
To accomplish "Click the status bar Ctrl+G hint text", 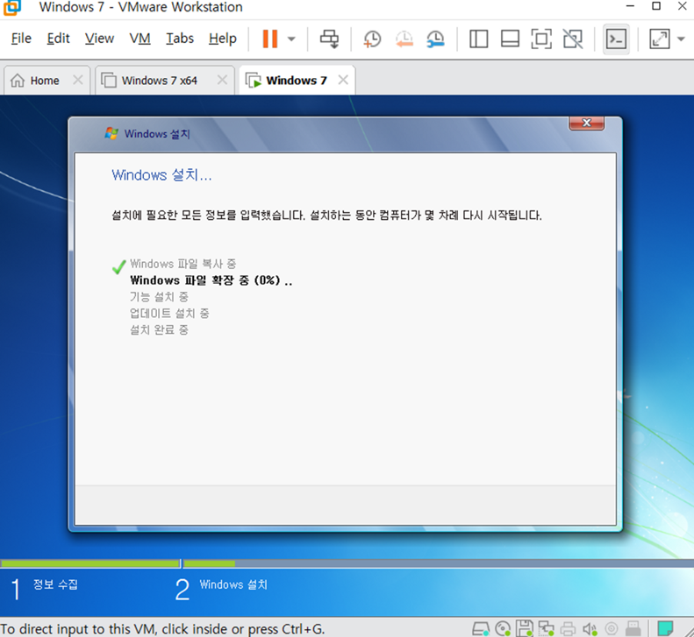I will 162,628.
